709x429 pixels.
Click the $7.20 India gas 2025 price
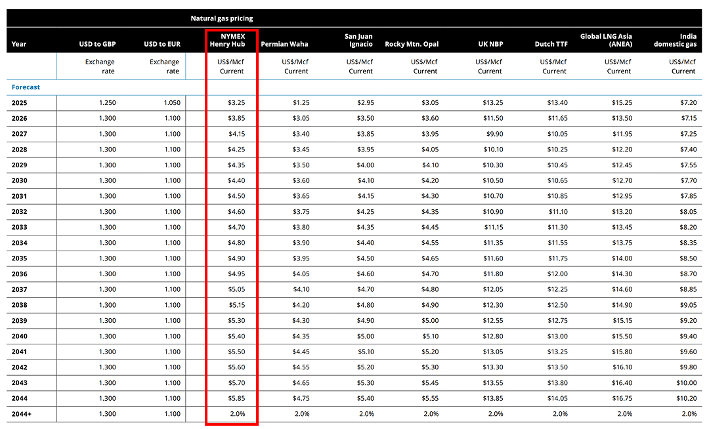(689, 103)
